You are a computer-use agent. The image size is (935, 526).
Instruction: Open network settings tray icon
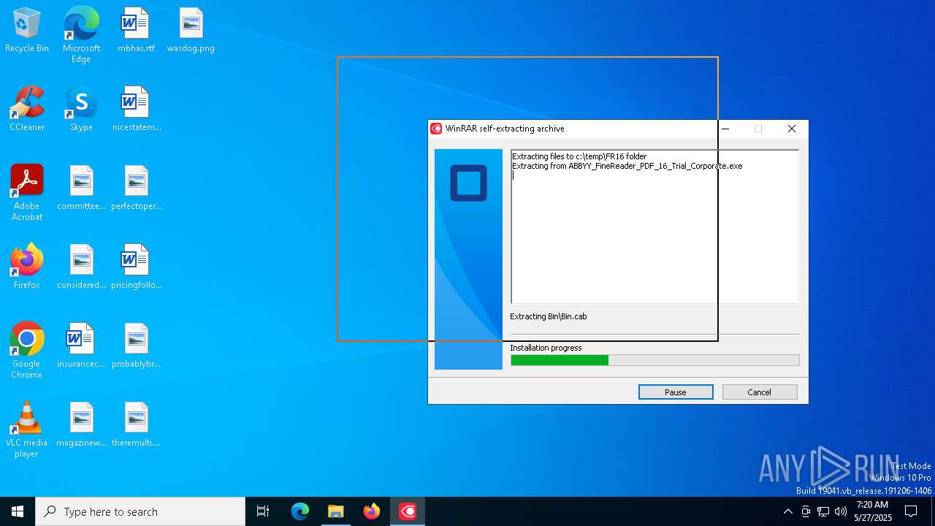[x=823, y=511]
